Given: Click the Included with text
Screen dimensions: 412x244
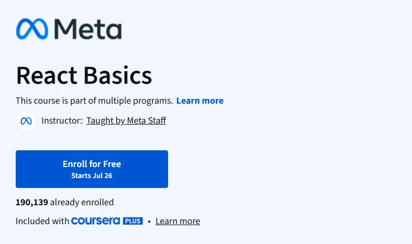Looking at the screenshot, I should [x=42, y=221].
